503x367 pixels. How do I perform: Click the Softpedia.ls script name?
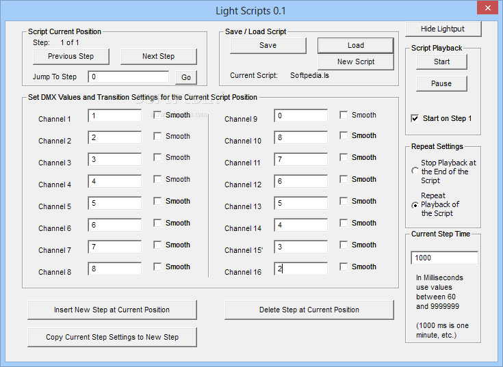tap(309, 76)
